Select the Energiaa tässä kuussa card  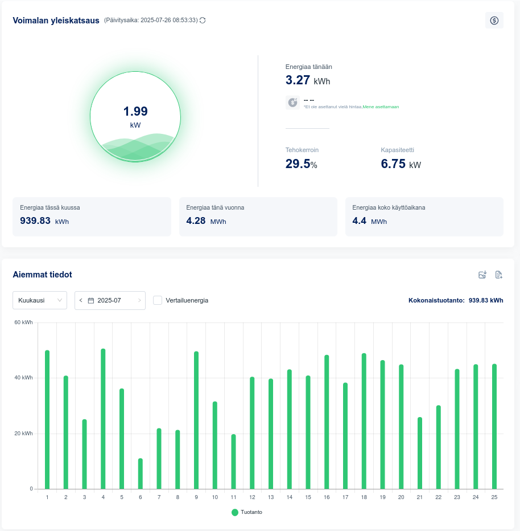point(92,217)
